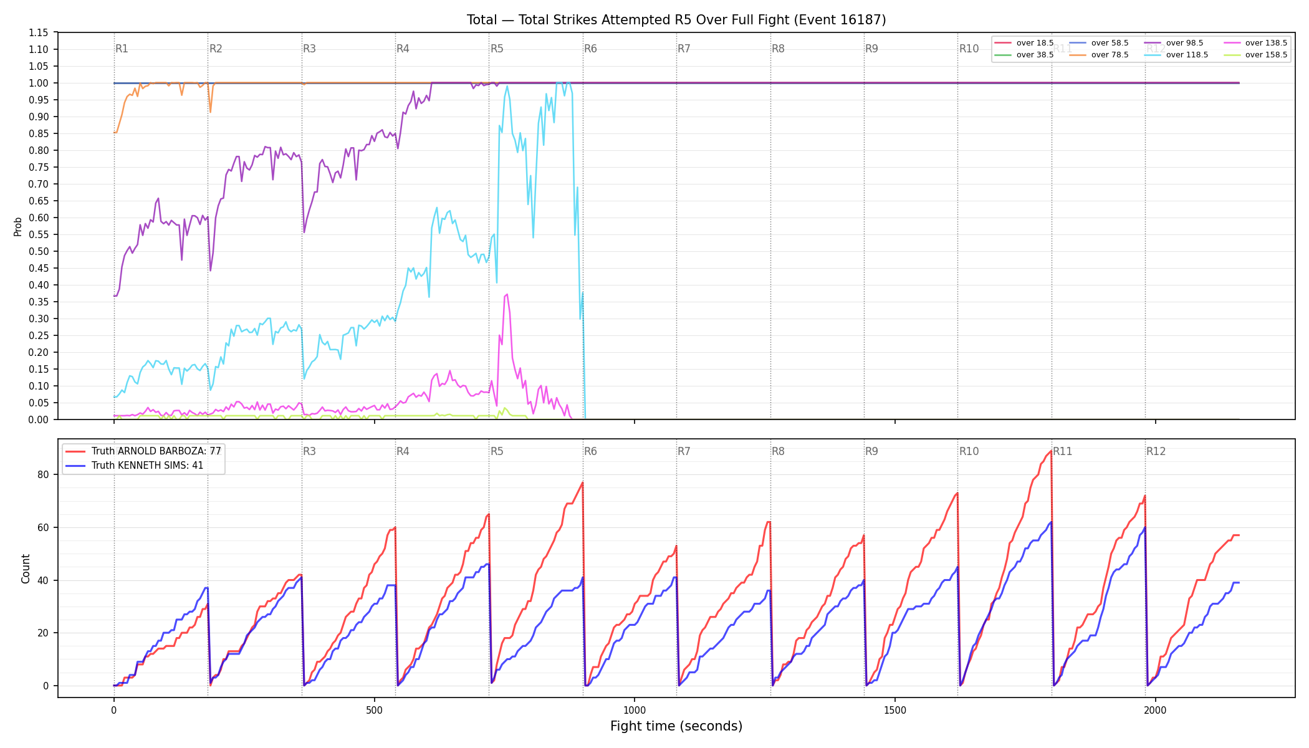Click the R9 round label in Count chart
The image size is (1309, 748).
[871, 451]
